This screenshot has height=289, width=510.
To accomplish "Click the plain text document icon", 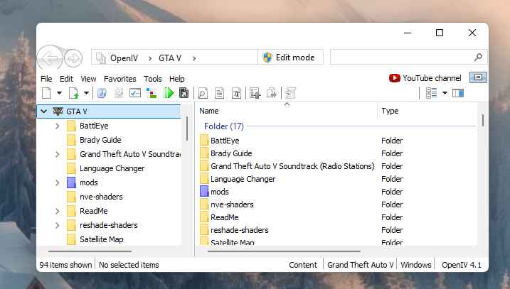I will [220, 93].
